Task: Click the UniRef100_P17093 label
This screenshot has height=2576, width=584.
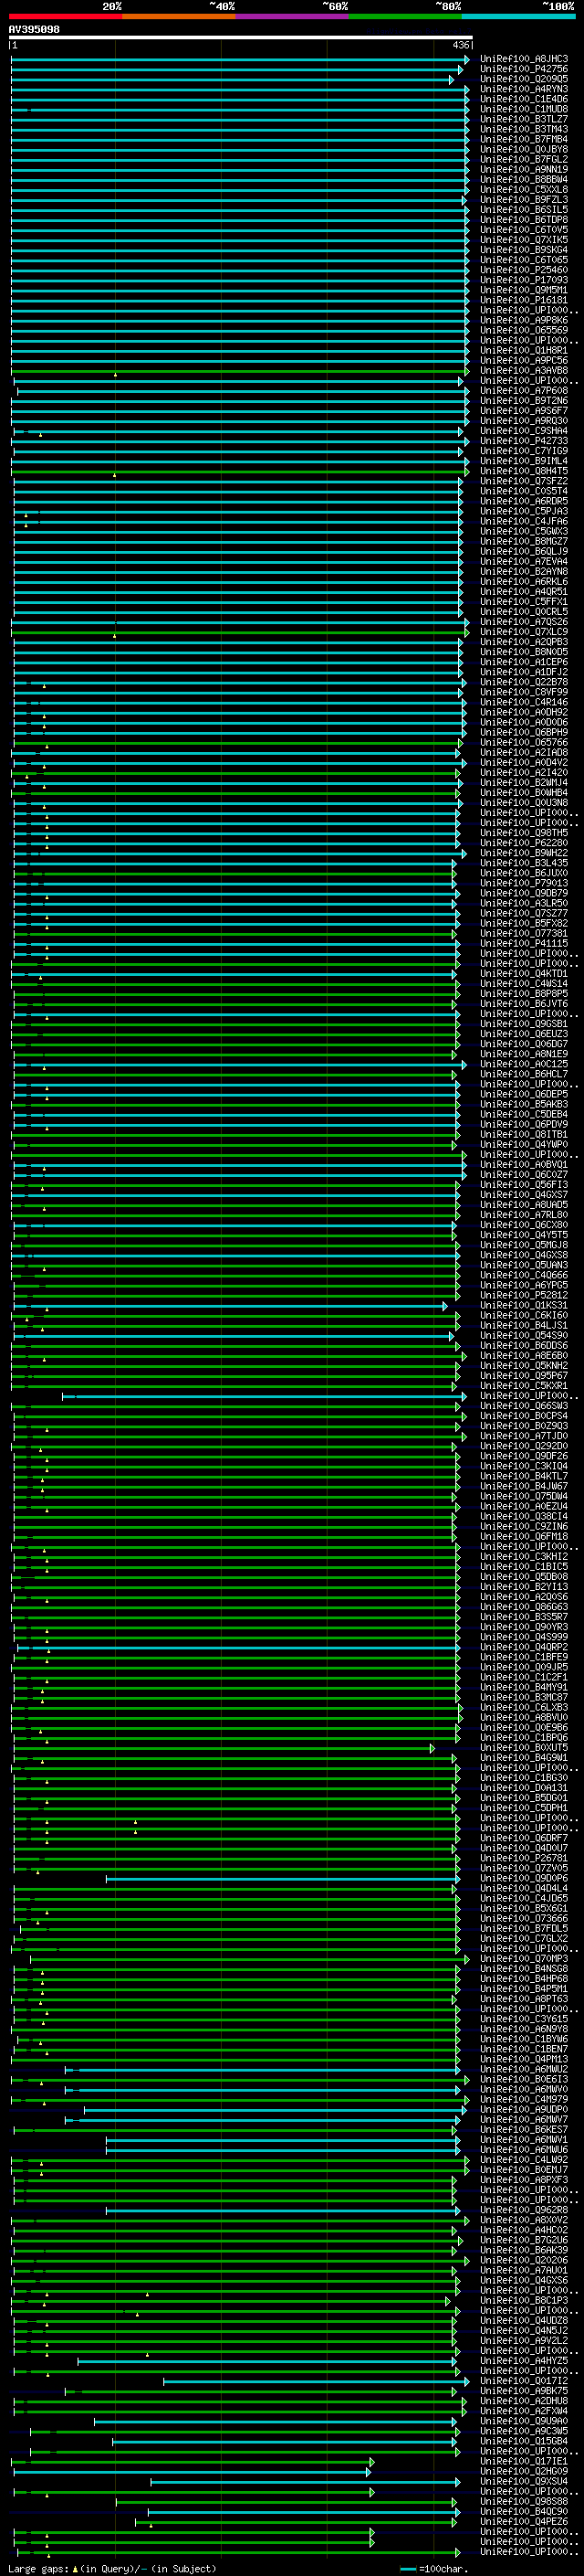Action: (524, 280)
